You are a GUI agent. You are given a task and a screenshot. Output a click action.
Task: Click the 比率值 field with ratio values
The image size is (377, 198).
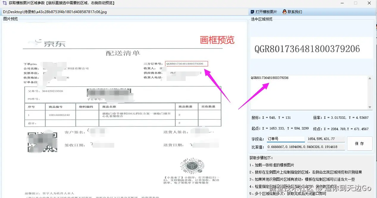tap(306, 147)
